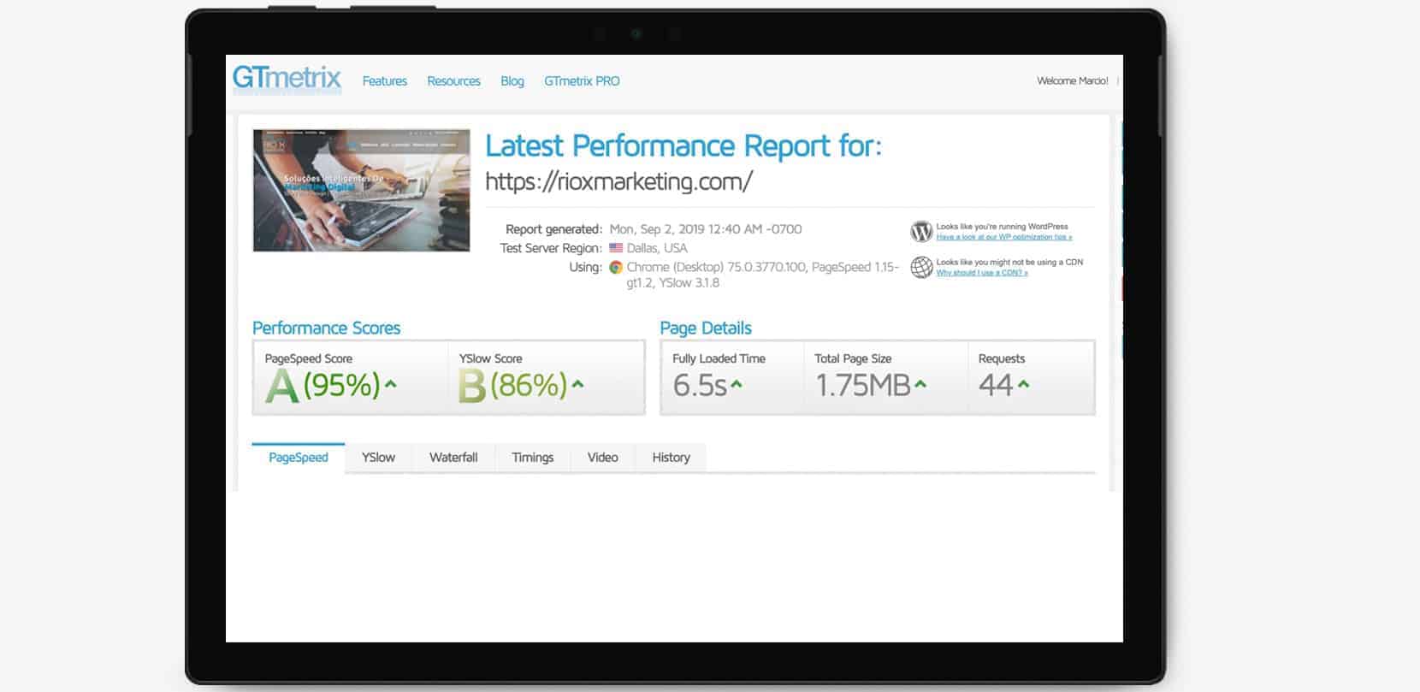Image resolution: width=1420 pixels, height=692 pixels.
Task: Click the YSlow score up arrow
Action: (x=577, y=385)
